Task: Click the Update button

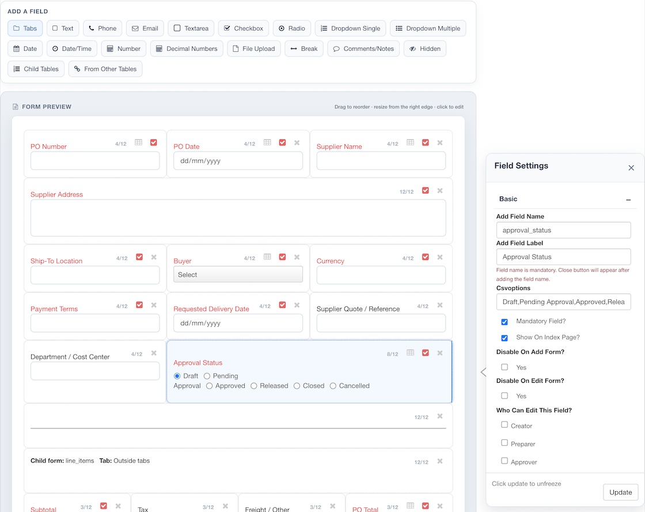Action: tap(620, 492)
